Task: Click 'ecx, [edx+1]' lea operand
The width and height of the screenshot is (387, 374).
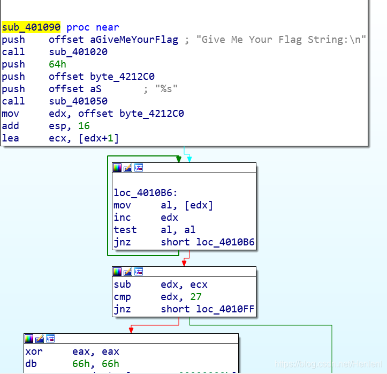Action: [84, 138]
